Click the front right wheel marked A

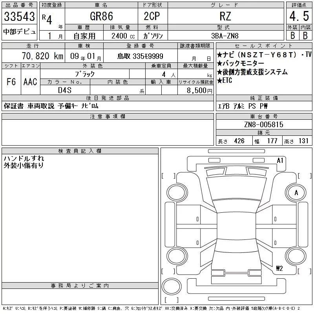point(296,193)
